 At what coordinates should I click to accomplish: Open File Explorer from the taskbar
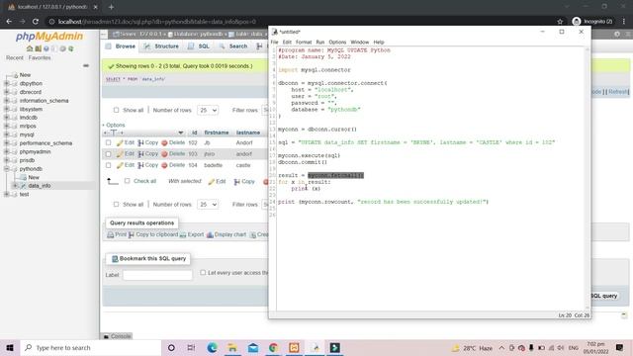232,347
